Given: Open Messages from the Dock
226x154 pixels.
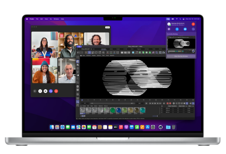Looking at the screenshot, I should coord(68,127).
